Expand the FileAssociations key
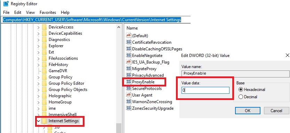This screenshot has height=133, width=290. coord(38,59)
